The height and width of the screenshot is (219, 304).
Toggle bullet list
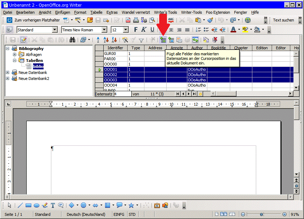click(x=206, y=30)
